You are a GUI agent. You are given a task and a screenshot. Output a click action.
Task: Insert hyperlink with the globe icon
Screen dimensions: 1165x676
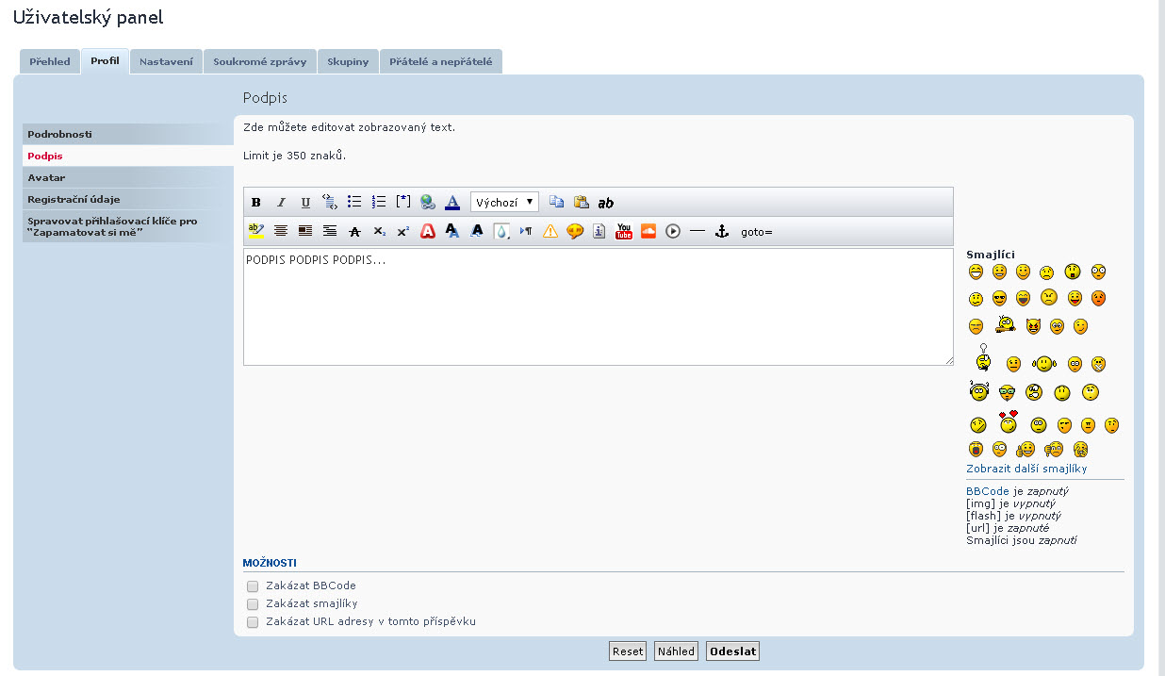point(428,203)
